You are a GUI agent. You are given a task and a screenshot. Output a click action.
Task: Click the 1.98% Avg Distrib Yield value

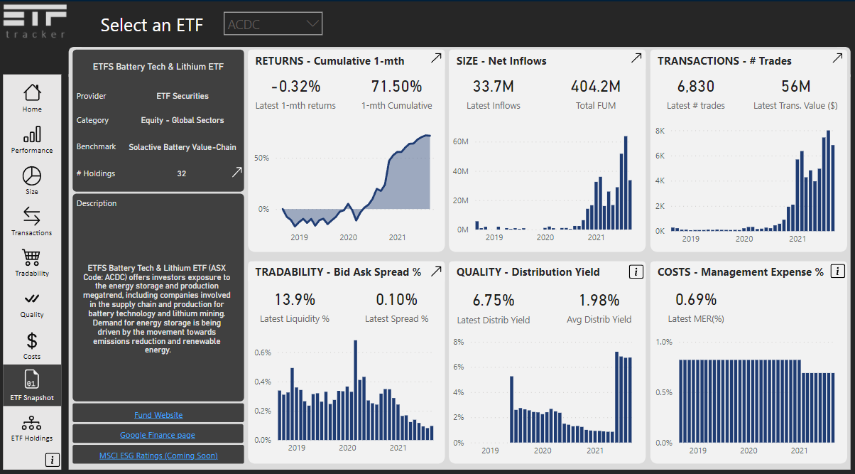(599, 300)
